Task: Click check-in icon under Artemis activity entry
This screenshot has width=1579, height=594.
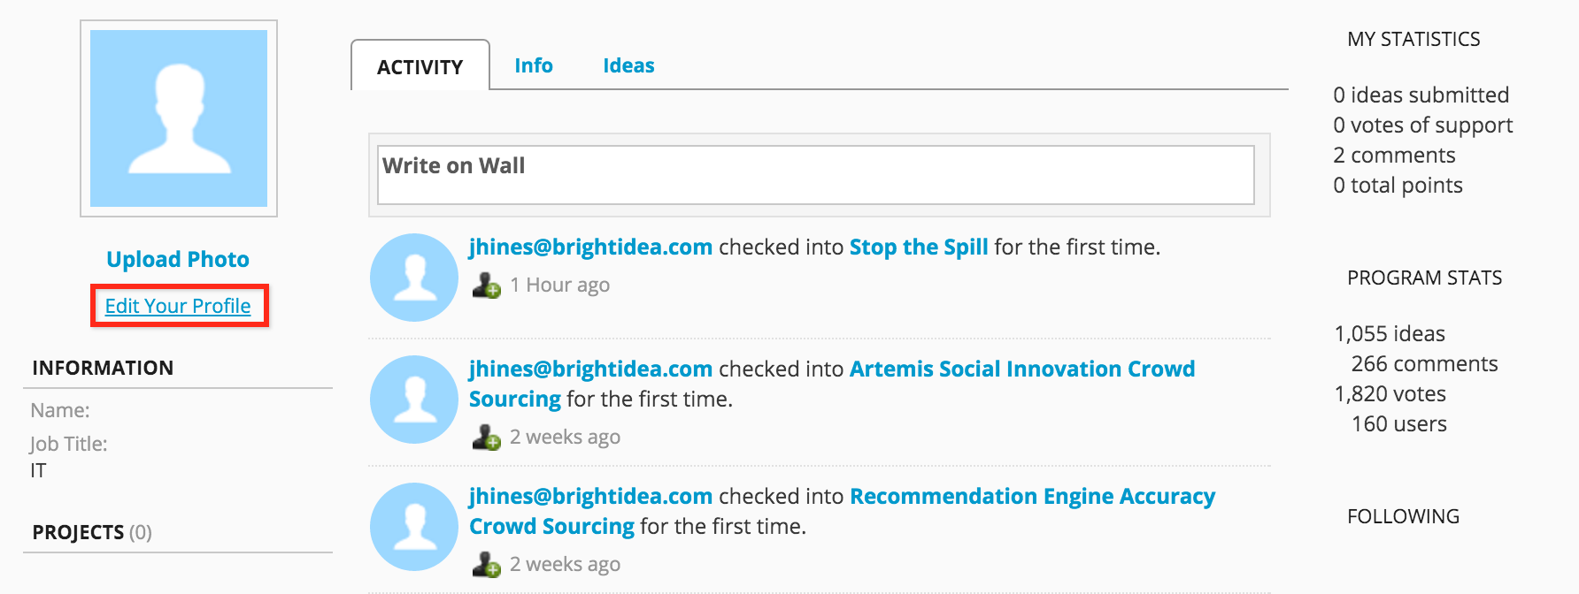Action: coord(487,438)
